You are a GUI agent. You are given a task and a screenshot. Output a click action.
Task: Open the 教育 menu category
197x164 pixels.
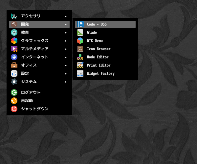click(x=39, y=32)
